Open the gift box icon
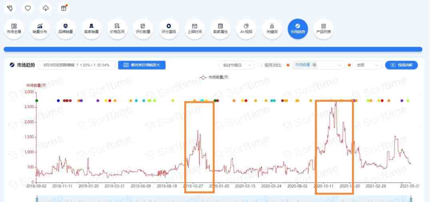432x202 pixels. pyautogui.click(x=64, y=8)
